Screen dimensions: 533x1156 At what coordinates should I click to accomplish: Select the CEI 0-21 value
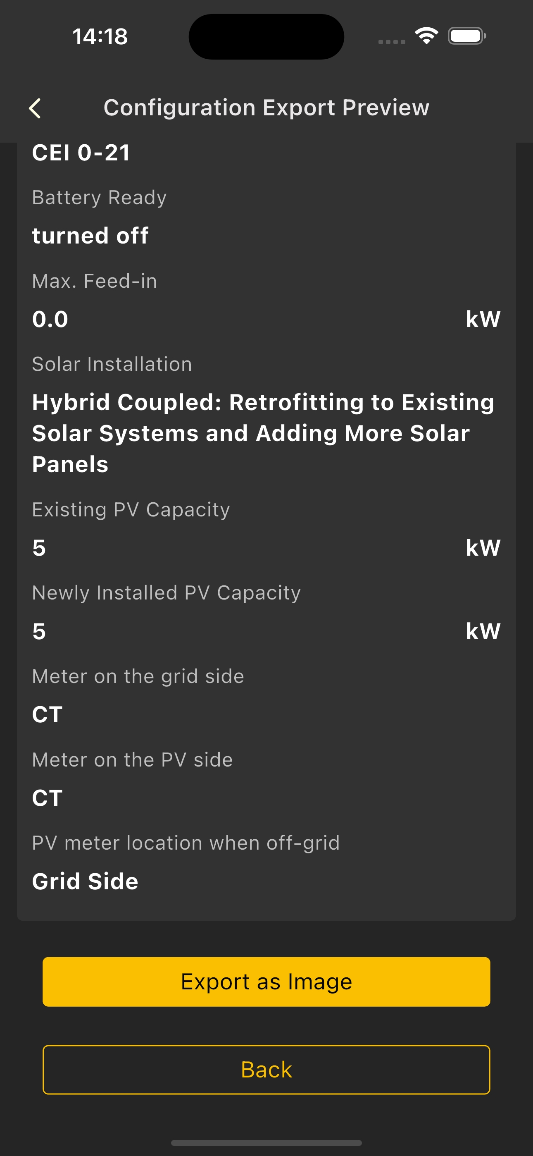pyautogui.click(x=81, y=153)
